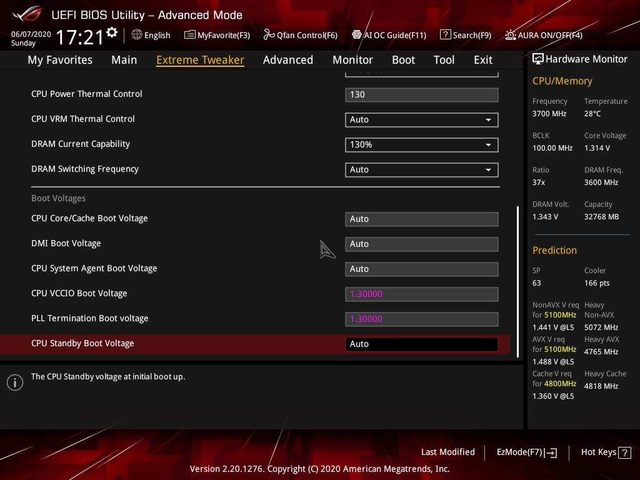Image resolution: width=640 pixels, height=480 pixels.
Task: Click English language button
Action: 151,35
